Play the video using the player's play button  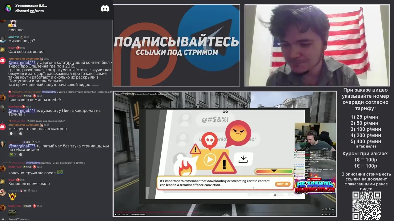[x=116, y=214]
